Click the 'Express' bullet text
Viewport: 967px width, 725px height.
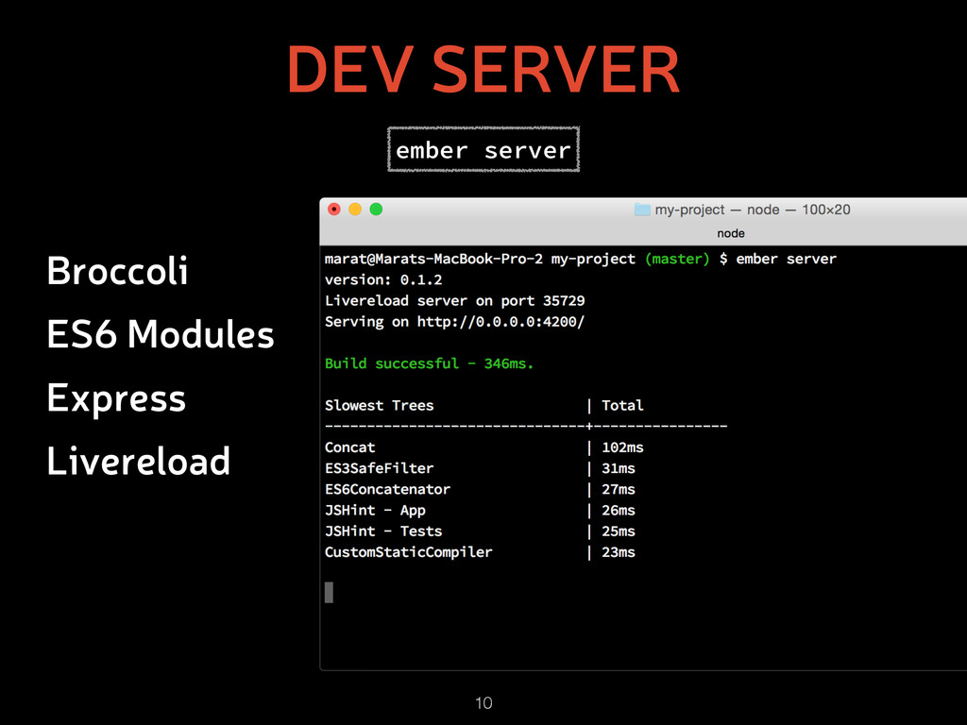pyautogui.click(x=116, y=399)
